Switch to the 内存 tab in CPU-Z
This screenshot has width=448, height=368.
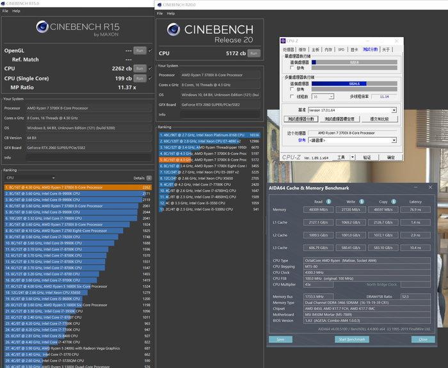tap(328, 50)
